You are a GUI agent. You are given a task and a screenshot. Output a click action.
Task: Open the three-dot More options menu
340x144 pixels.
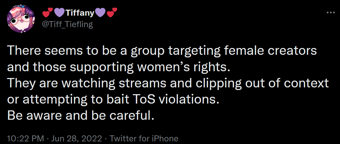(x=331, y=12)
